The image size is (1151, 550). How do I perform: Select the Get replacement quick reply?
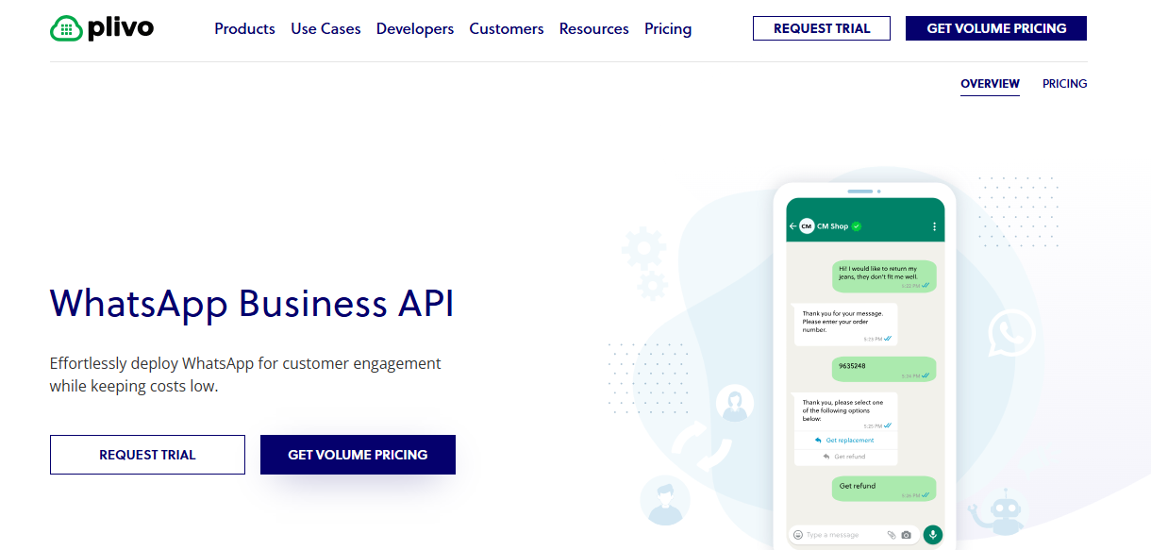pos(844,440)
